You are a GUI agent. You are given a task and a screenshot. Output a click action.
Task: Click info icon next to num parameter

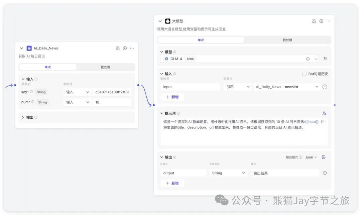click(x=33, y=102)
